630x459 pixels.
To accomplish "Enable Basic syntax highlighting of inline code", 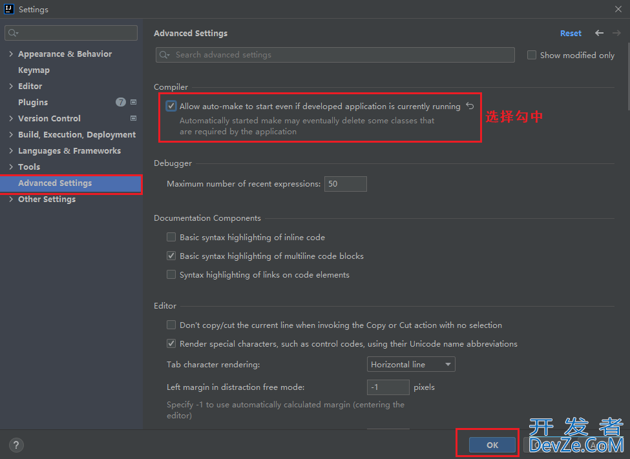I will [171, 238].
